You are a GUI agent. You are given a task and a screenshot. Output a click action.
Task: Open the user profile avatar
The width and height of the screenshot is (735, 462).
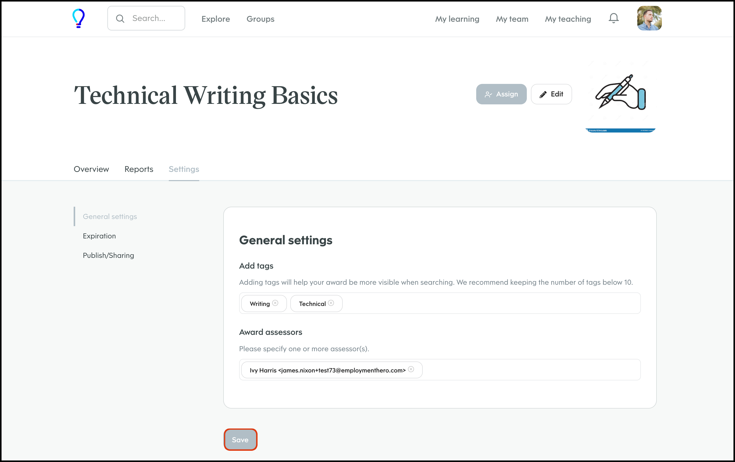click(649, 18)
